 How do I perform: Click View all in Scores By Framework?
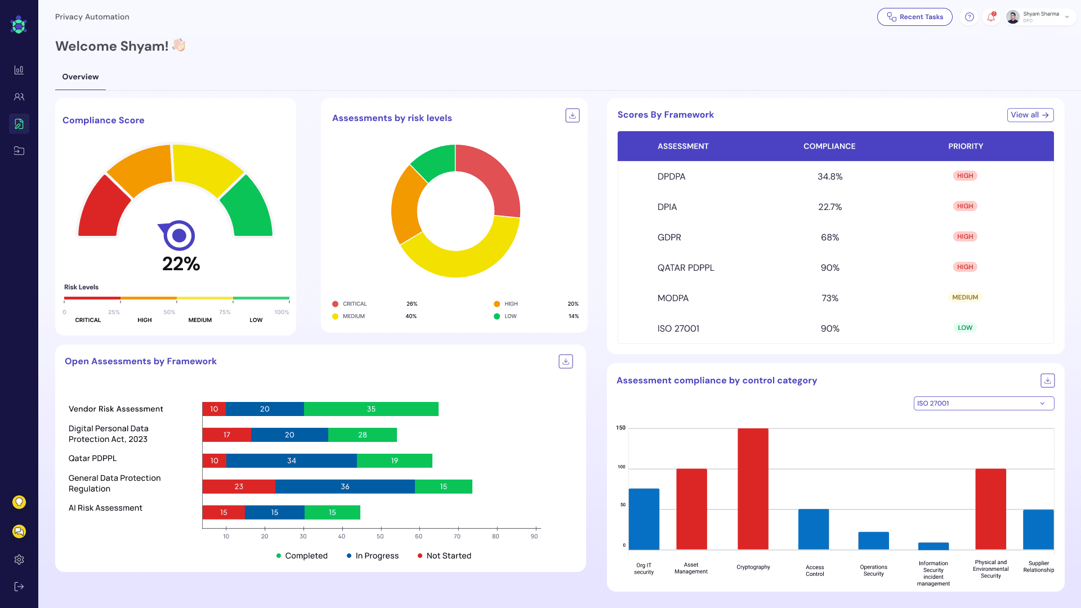1030,115
